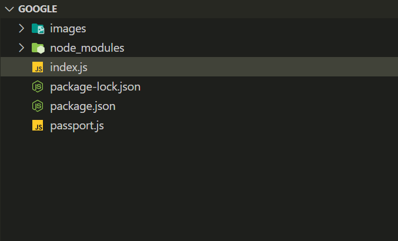Screen dimensions: 398x241
Task: Select the images folder name
Action: 68,28
